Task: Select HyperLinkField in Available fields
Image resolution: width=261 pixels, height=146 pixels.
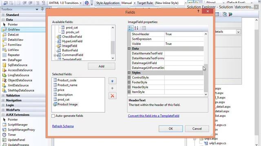Action: pos(72,41)
